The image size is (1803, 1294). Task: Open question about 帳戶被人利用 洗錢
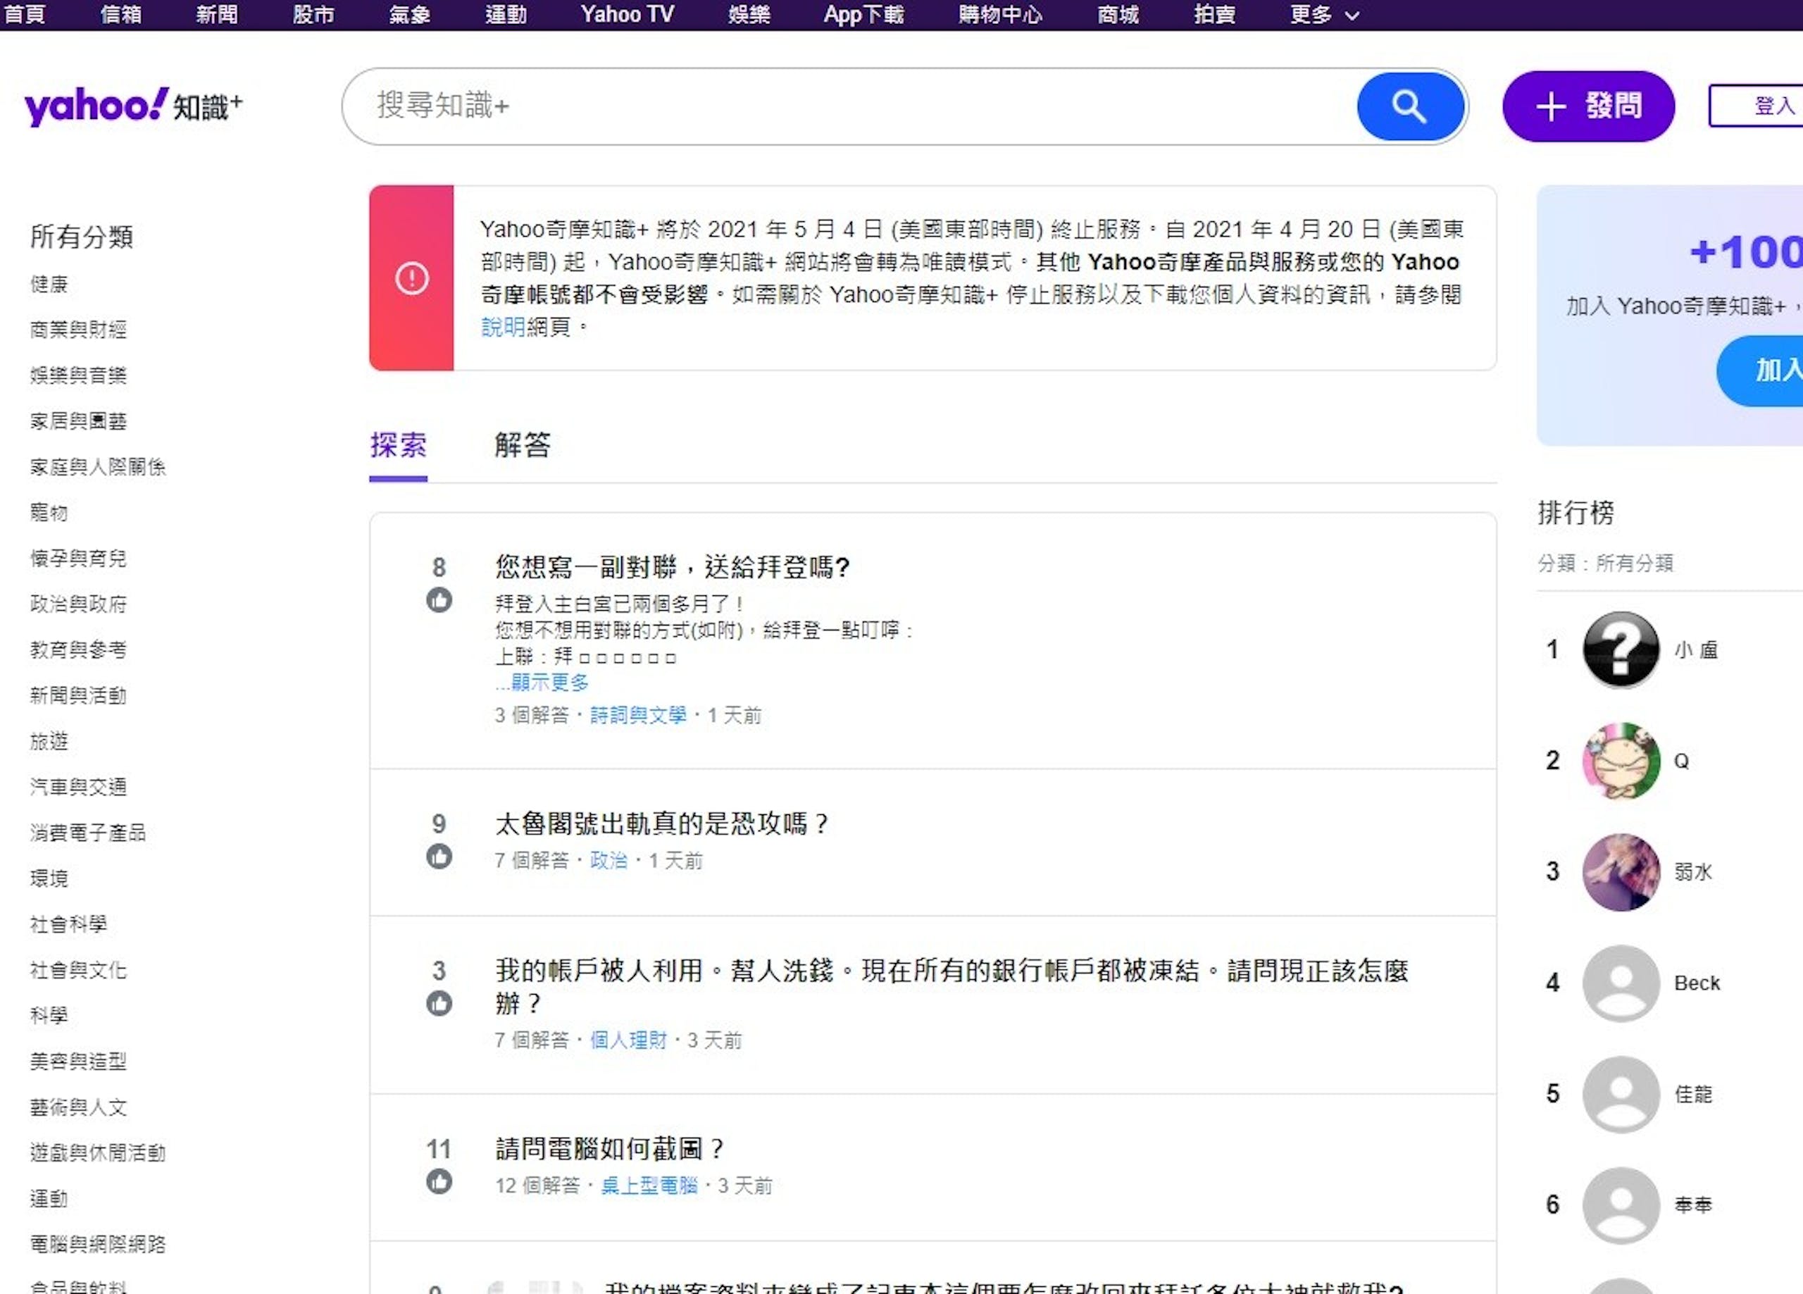[952, 986]
